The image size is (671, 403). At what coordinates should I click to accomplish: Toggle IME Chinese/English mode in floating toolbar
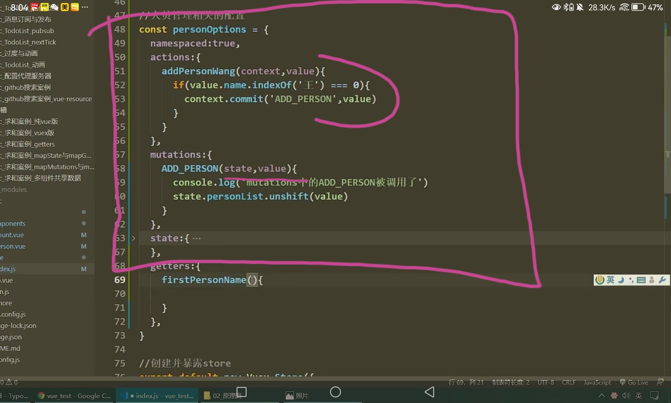610,280
